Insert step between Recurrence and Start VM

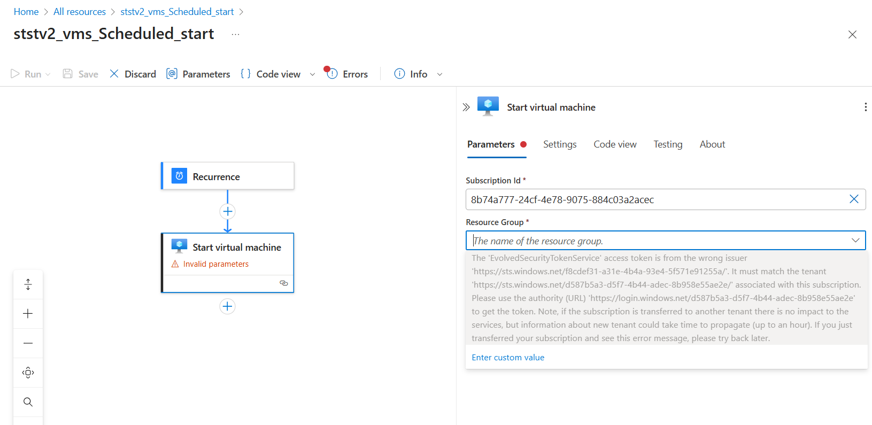coord(228,211)
